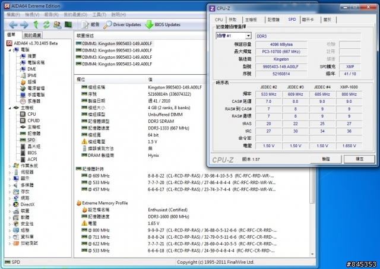Open the 檔案(F) file menu
The height and width of the screenshot is (269, 380).
tap(13, 14)
